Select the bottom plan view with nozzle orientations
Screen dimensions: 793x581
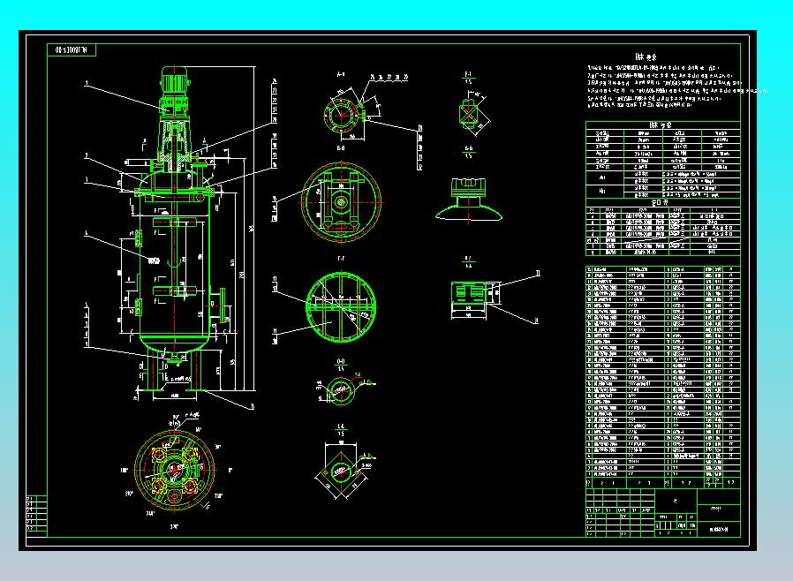(x=175, y=471)
